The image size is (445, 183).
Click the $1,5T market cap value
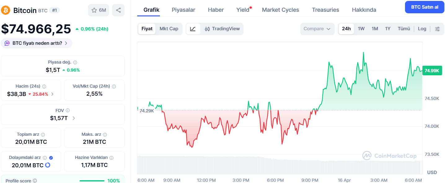pos(53,70)
